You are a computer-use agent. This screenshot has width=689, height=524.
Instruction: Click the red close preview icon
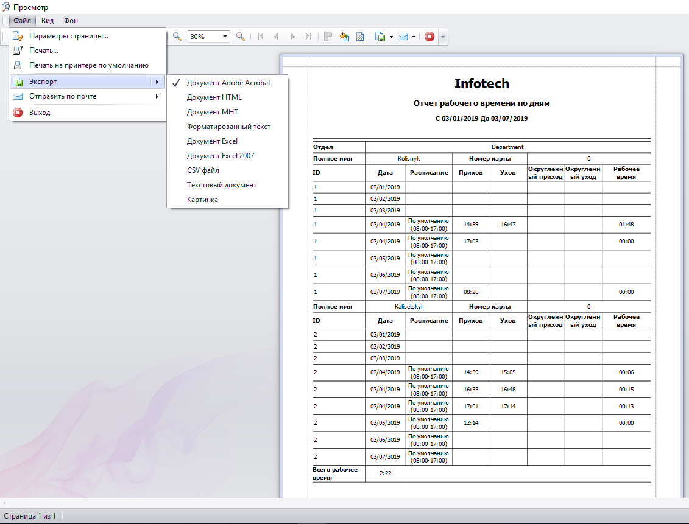tap(429, 37)
